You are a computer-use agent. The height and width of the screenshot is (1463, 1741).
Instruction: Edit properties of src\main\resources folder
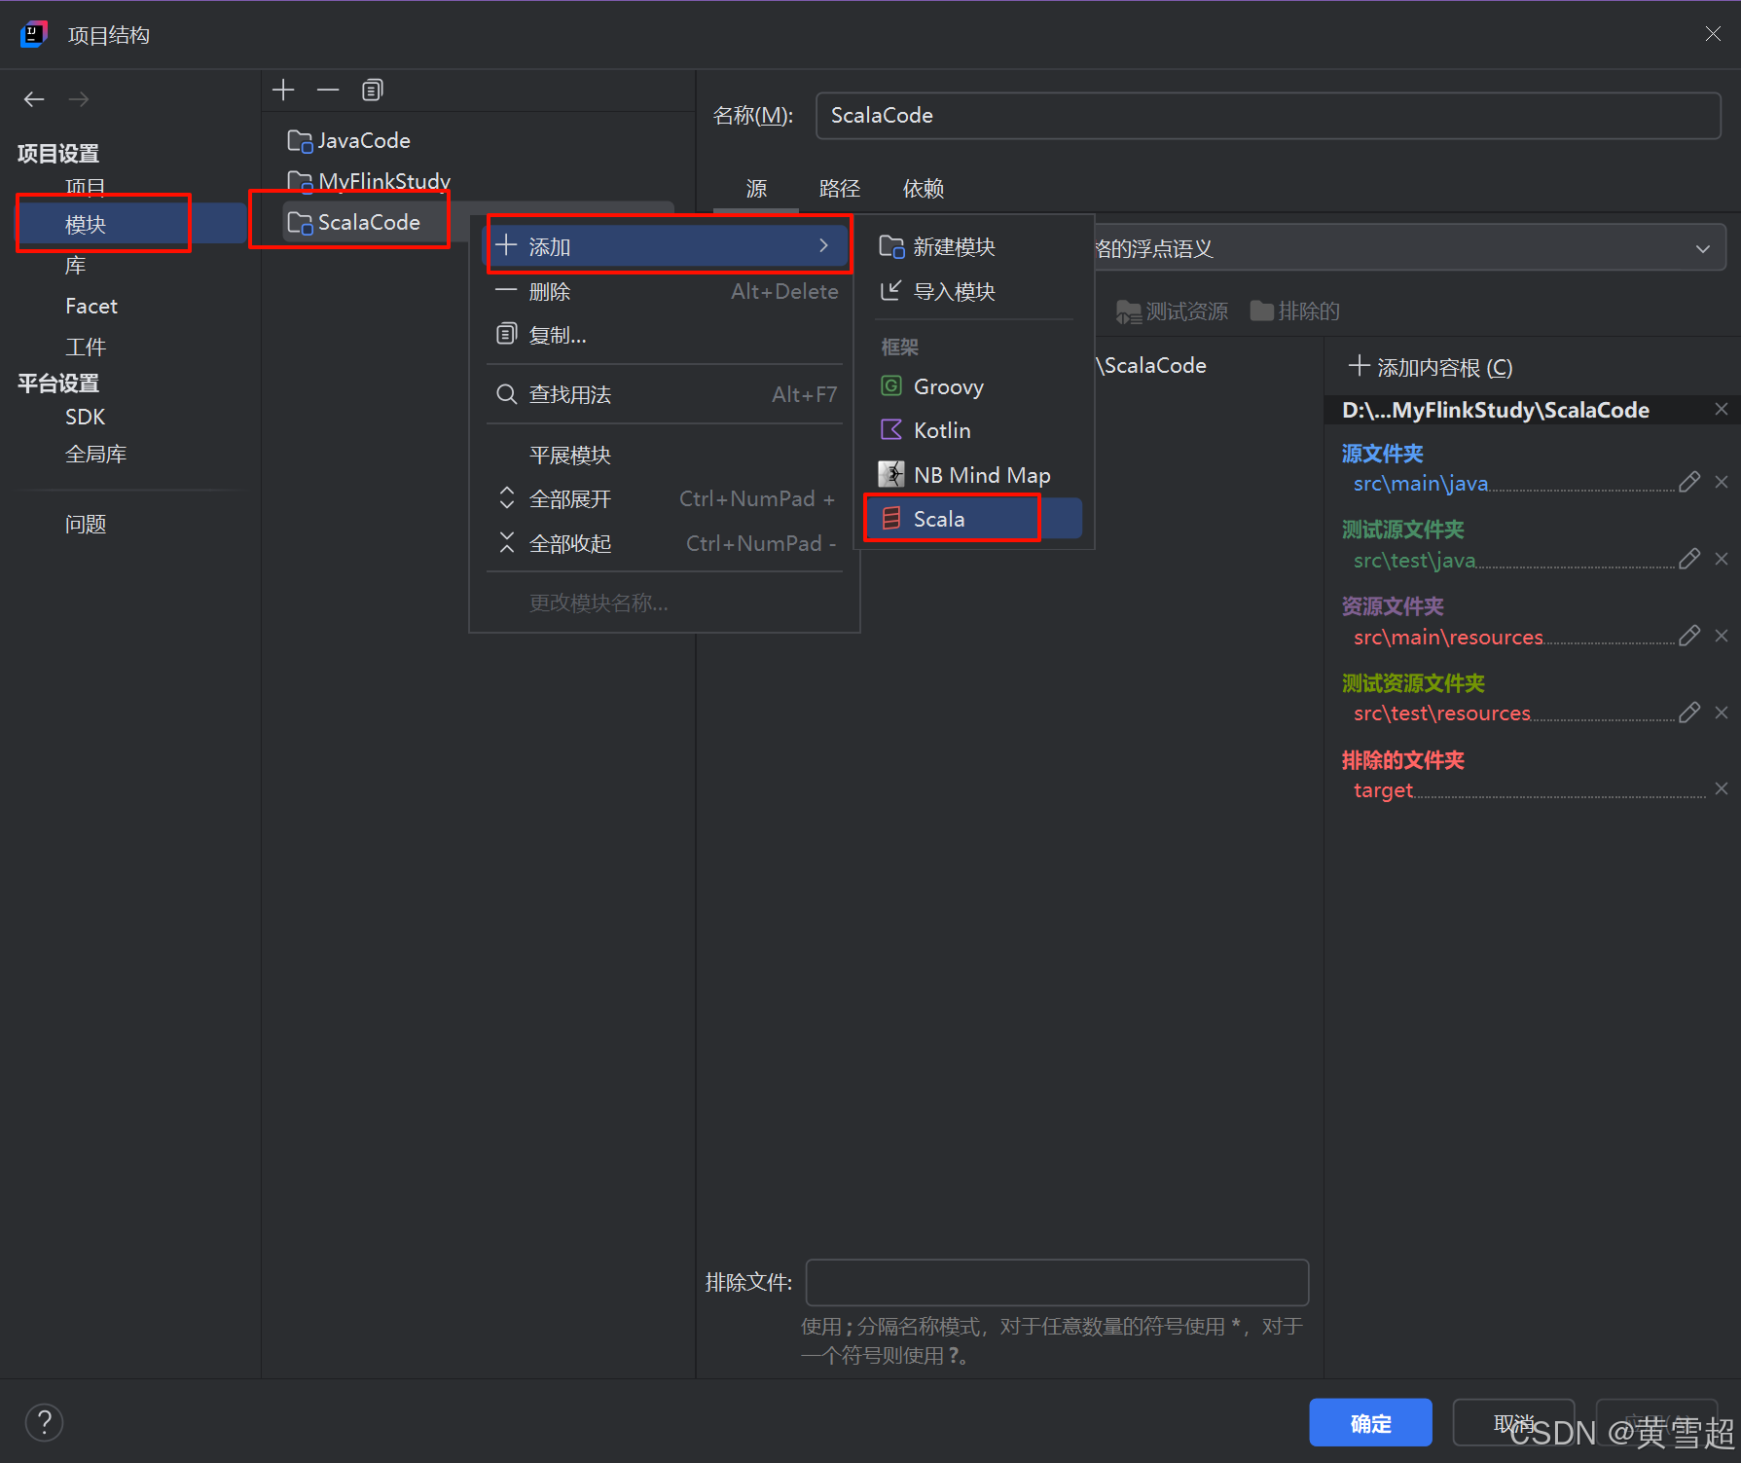point(1689,636)
